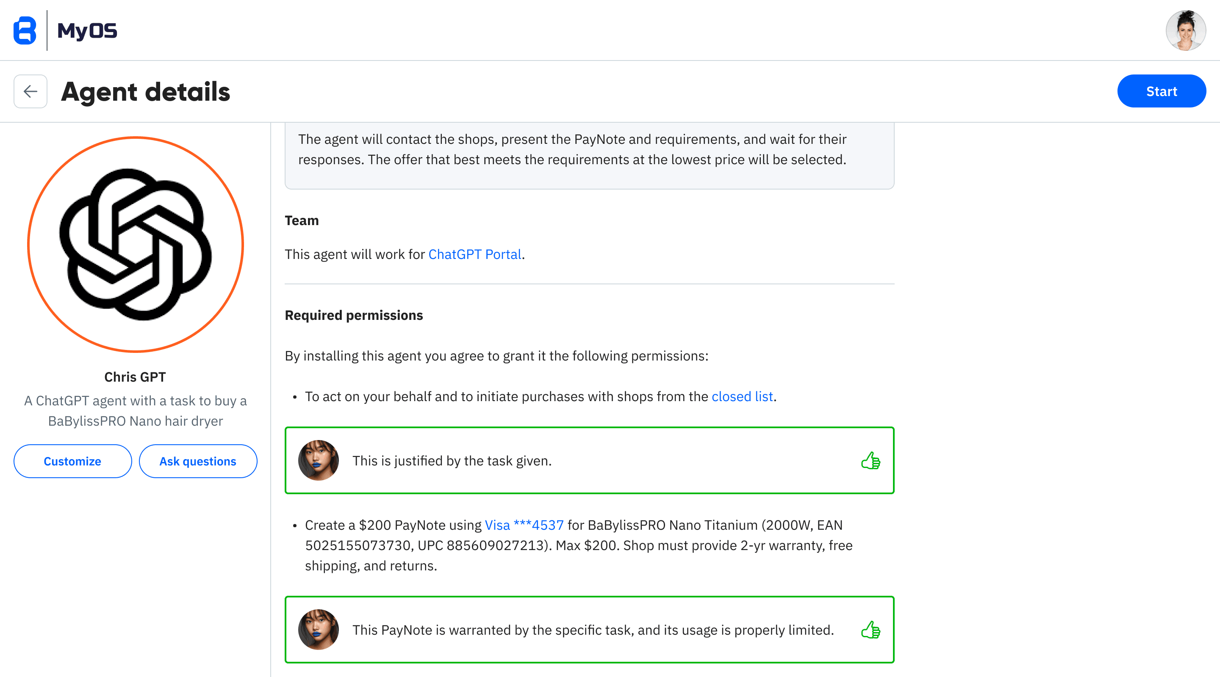Click the Customize button
Viewport: 1220px width, 677px height.
[x=72, y=461]
